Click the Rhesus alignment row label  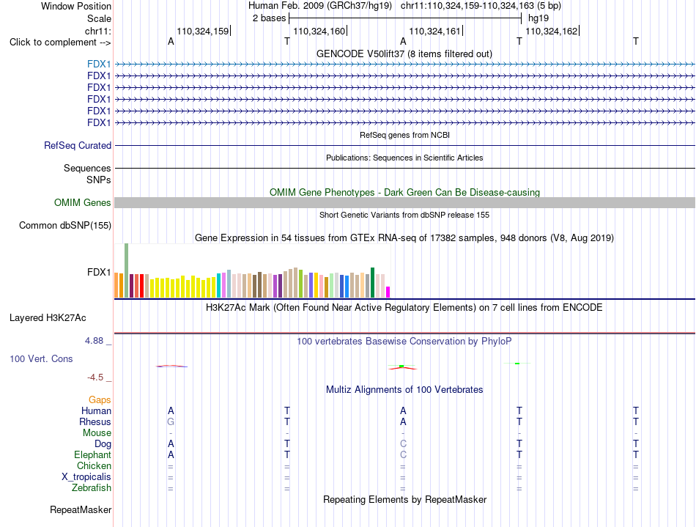tap(95, 421)
